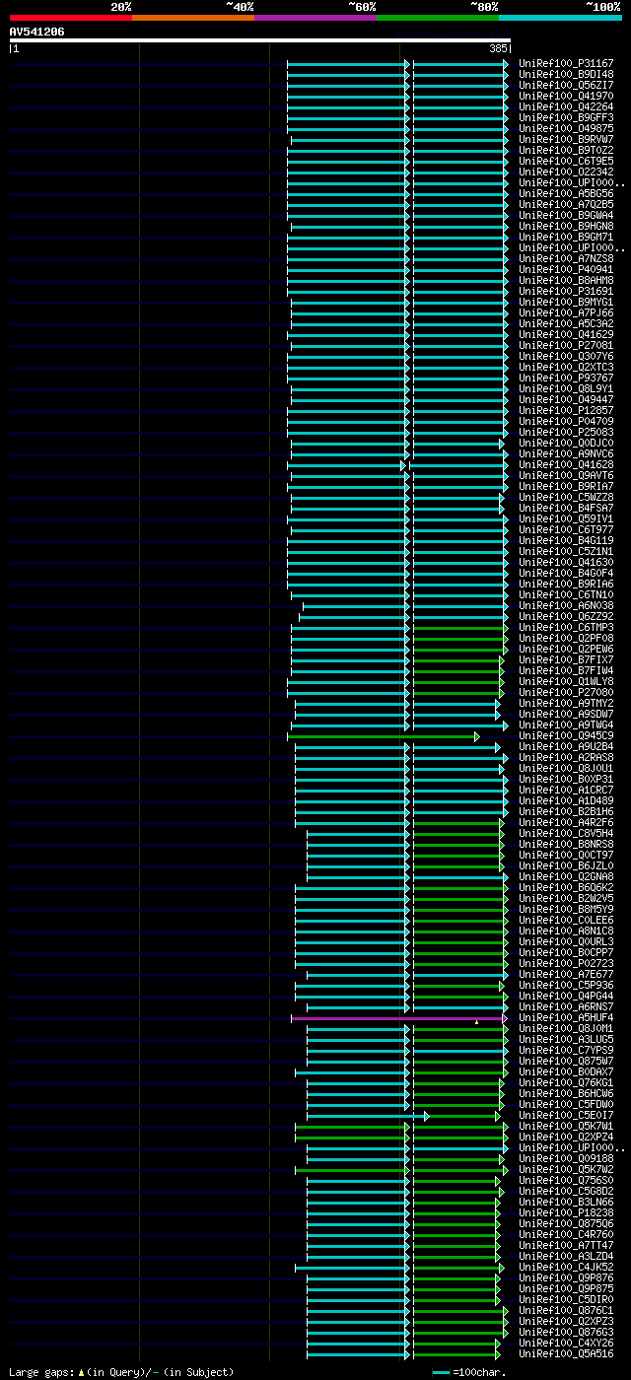Select the UniRef100_A7TT47 label
The width and height of the screenshot is (631, 1380).
566,1245
